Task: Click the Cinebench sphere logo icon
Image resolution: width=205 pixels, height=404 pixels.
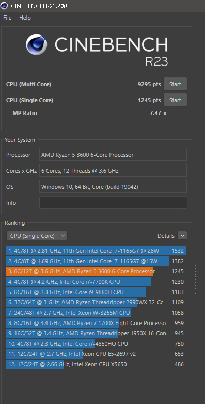Action: 37,44
